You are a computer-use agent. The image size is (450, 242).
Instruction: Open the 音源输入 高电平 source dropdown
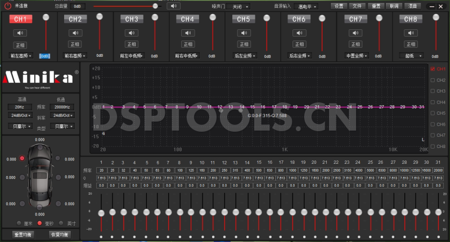point(307,7)
